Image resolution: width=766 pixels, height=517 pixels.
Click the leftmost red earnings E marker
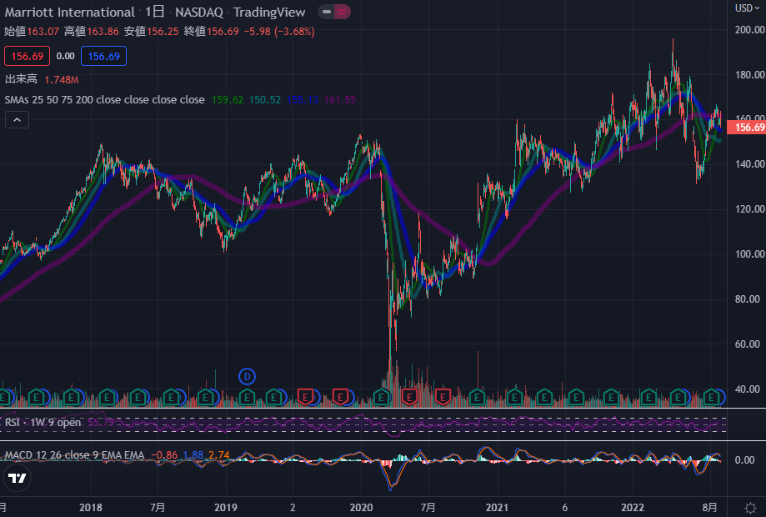[x=305, y=397]
